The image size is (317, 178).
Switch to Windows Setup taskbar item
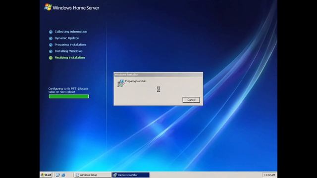pos(93,175)
